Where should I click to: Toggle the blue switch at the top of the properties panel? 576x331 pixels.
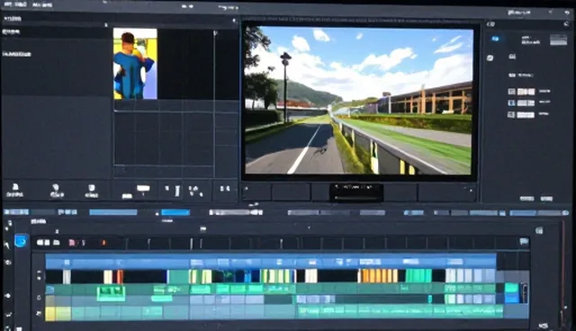(x=496, y=39)
